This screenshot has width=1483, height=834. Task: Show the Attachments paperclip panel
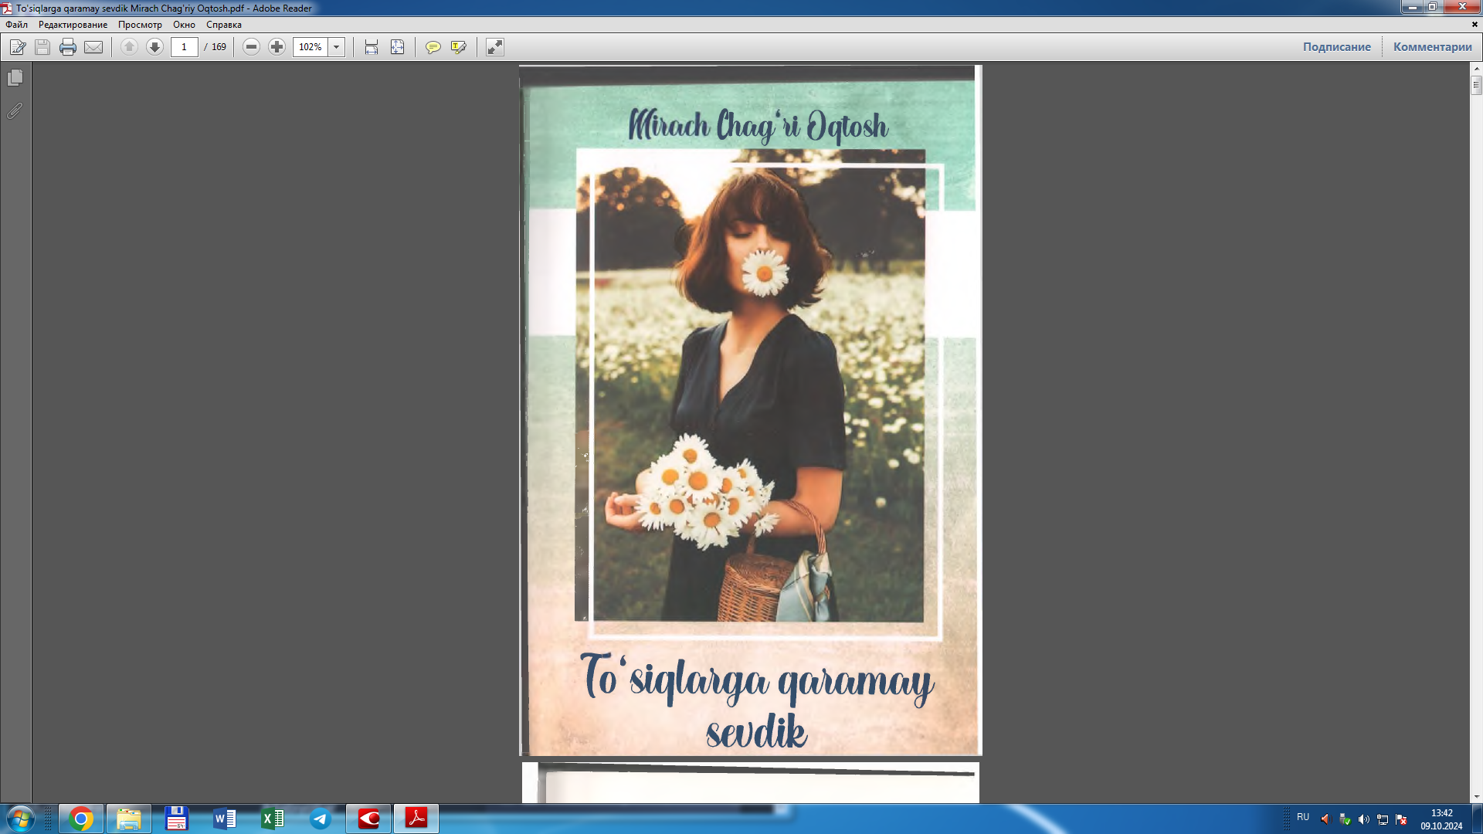[x=12, y=110]
